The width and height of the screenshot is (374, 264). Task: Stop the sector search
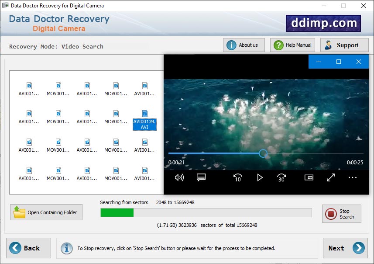point(341,214)
